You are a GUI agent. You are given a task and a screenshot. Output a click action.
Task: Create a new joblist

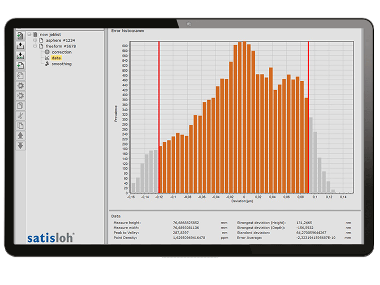[x=19, y=35]
